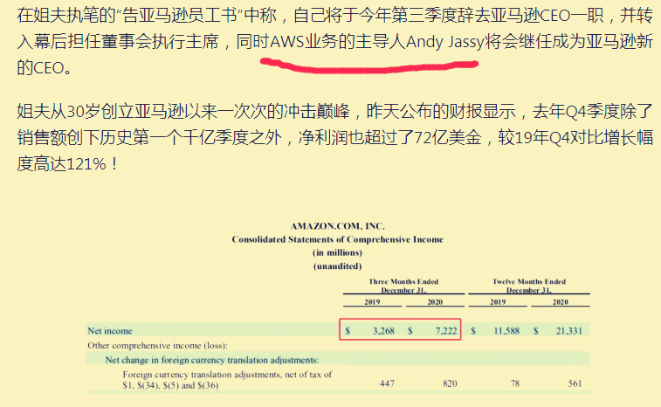Viewport: 661px width, 407px height.
Task: Click the net income value 3,268
Action: coord(383,331)
